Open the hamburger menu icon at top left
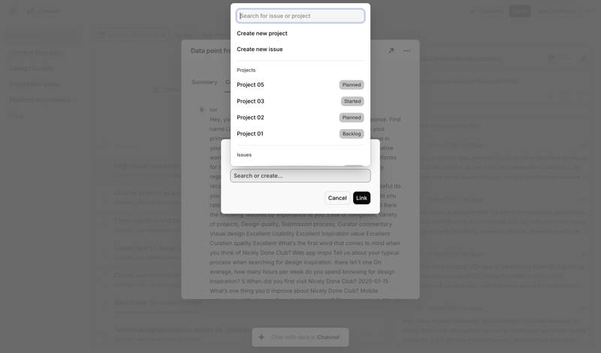 14,11
